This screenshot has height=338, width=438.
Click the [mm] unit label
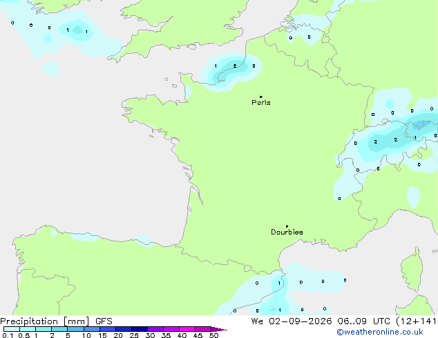tap(76, 321)
